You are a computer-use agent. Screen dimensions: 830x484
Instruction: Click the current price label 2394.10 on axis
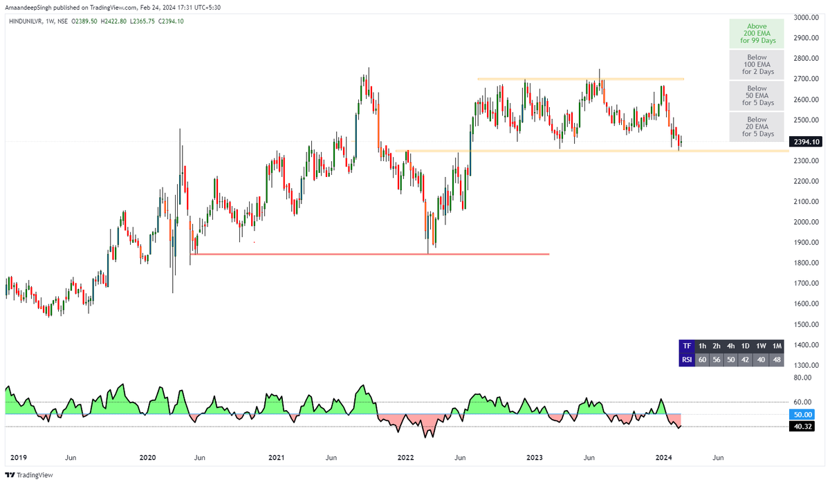click(x=807, y=142)
